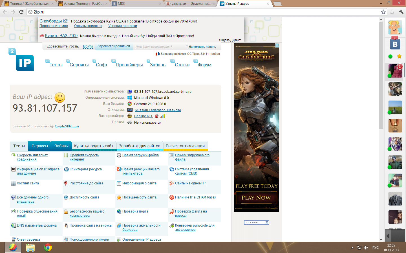Viewport: 406px width, 253px height.
Task: Open the Купить ВАЗ 2109 ad link
Action: pos(61,36)
